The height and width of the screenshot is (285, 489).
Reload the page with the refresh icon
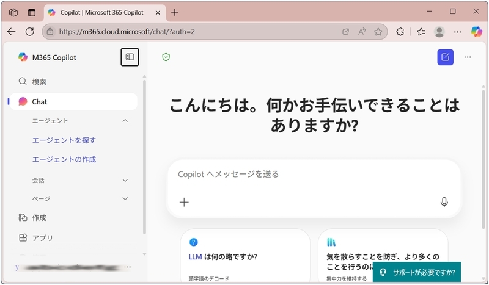click(x=29, y=32)
